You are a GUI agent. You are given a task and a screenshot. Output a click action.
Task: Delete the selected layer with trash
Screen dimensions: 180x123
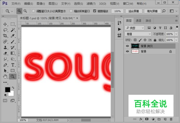(171, 119)
